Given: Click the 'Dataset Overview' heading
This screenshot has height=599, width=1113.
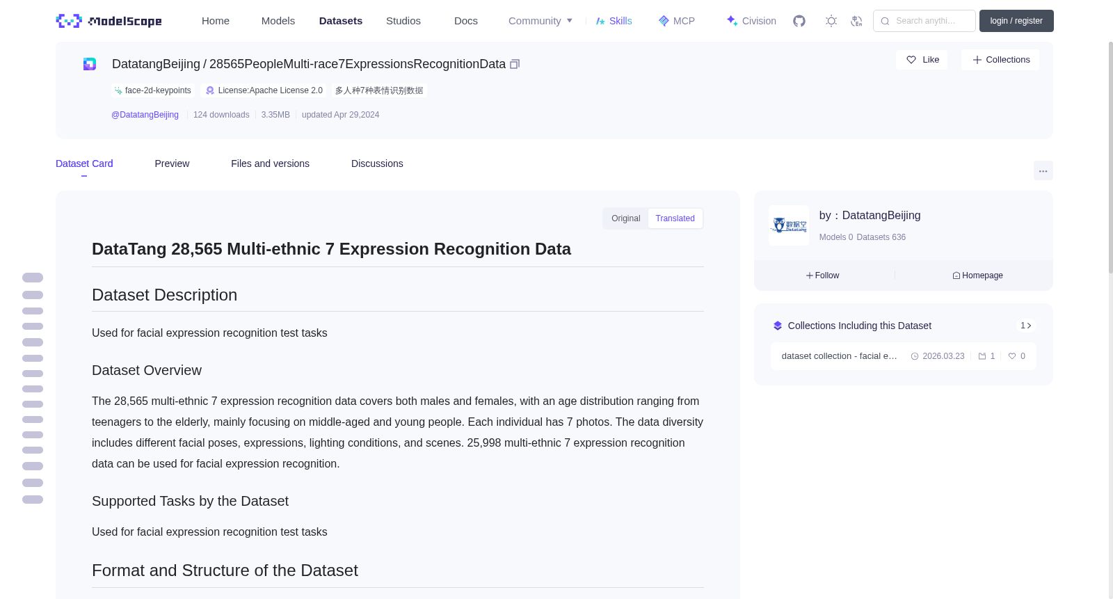Looking at the screenshot, I should 147,371.
